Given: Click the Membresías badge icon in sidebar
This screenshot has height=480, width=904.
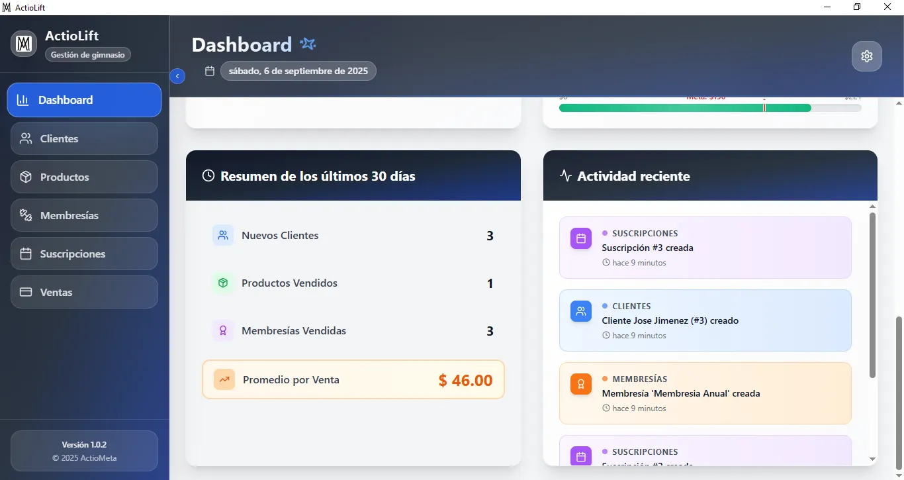Looking at the screenshot, I should [26, 215].
